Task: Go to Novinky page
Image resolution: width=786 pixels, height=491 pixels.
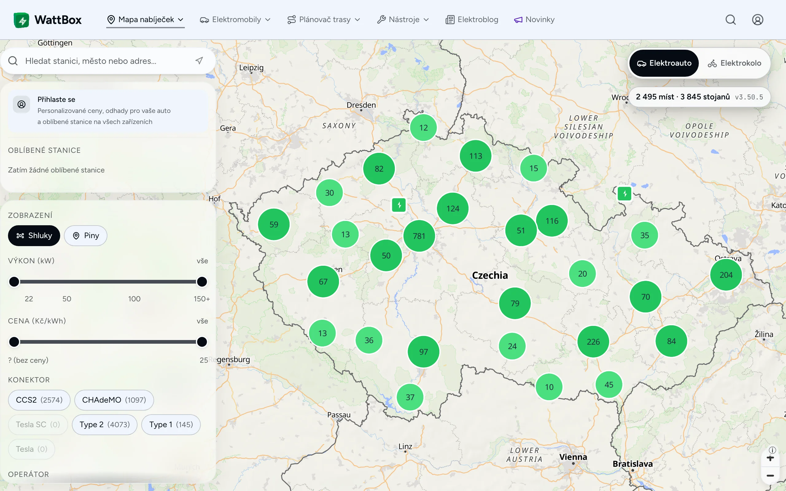Action: tap(534, 19)
